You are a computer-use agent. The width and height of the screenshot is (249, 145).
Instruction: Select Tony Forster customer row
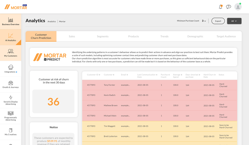click(x=159, y=85)
